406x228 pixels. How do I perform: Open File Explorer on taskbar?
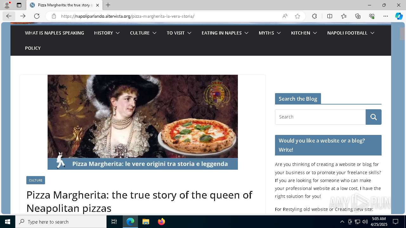[146, 222]
